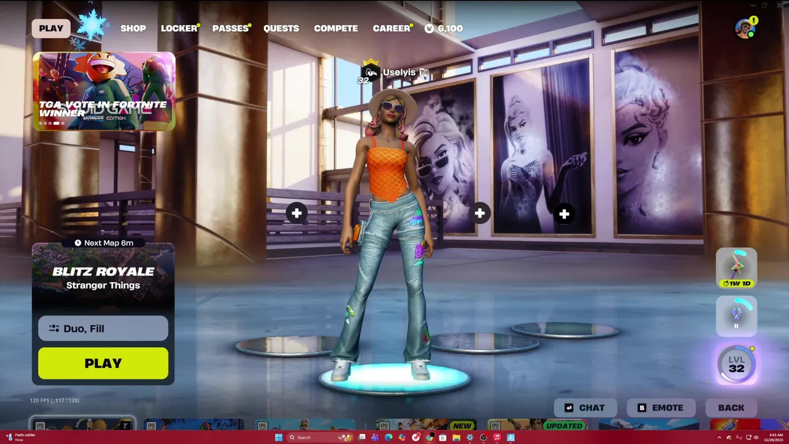The width and height of the screenshot is (789, 444).
Task: Open Microsoft Store from taskbar
Action: tap(443, 437)
